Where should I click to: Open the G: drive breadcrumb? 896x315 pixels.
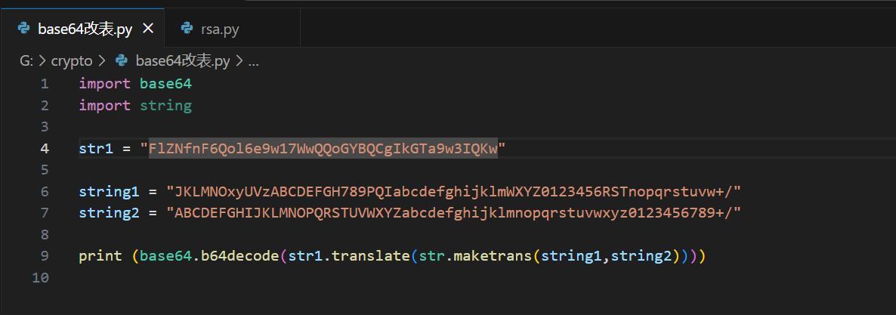(x=26, y=61)
